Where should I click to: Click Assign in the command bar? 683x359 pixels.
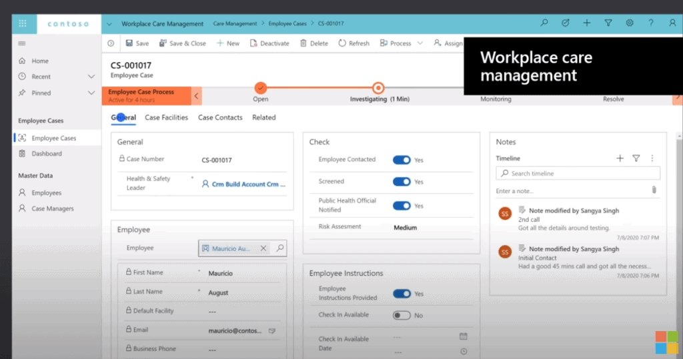point(448,43)
